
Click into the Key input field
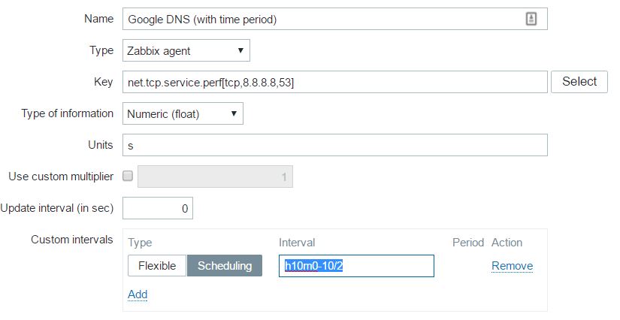pos(334,83)
